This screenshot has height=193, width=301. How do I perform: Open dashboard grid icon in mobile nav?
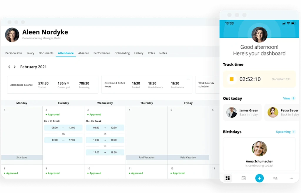(228, 178)
